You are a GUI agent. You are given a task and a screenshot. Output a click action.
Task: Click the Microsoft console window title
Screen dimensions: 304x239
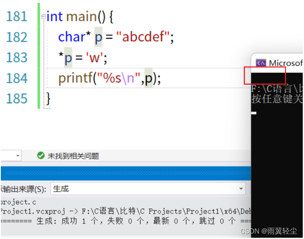286,63
